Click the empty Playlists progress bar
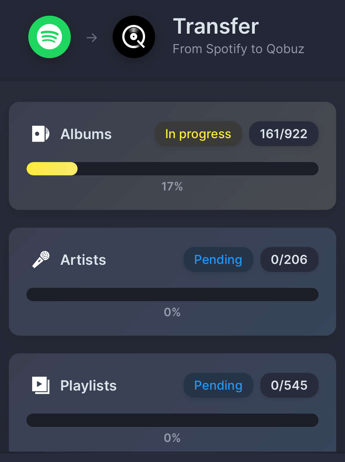Image resolution: width=345 pixels, height=462 pixels. pos(172,420)
